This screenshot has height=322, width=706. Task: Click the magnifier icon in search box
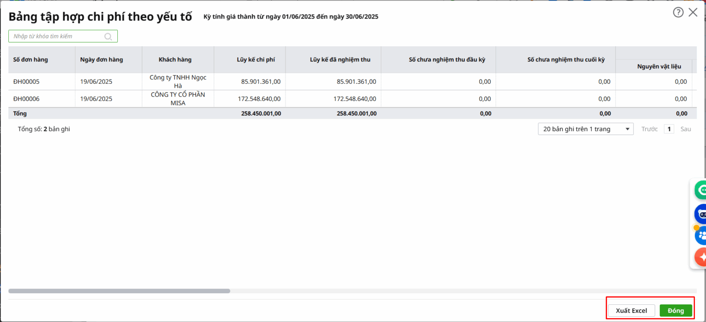click(x=108, y=37)
